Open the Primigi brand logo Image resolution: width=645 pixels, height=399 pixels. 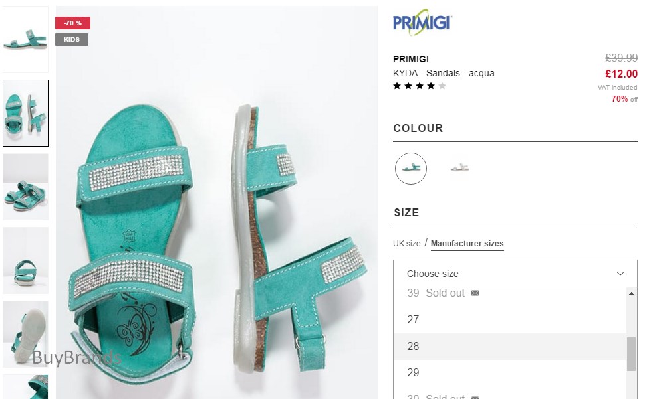(x=422, y=22)
